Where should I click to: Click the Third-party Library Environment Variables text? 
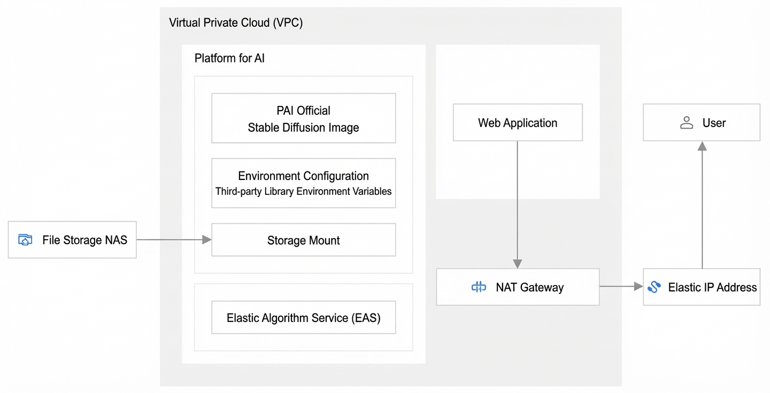click(304, 191)
